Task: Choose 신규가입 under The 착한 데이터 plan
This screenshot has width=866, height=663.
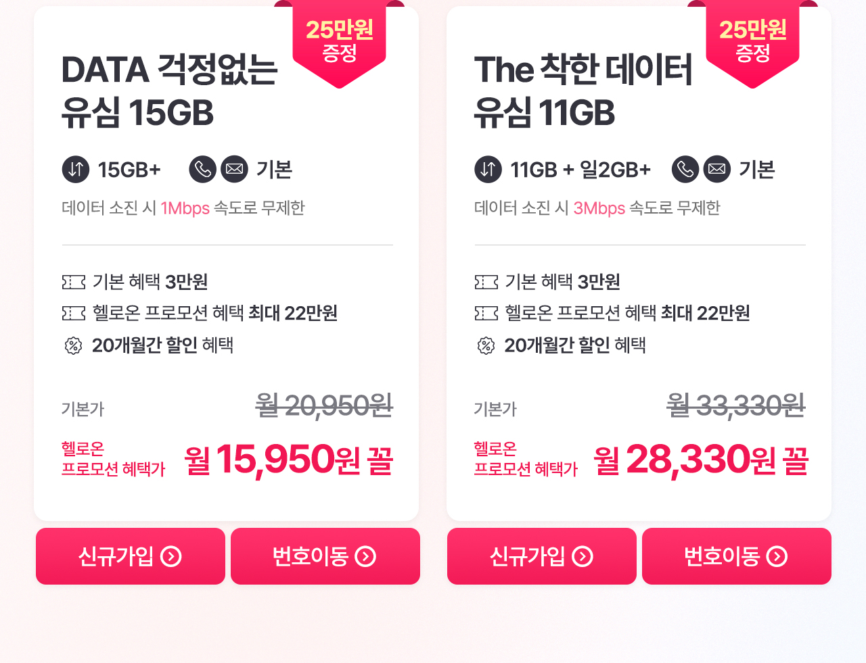Action: pos(542,556)
